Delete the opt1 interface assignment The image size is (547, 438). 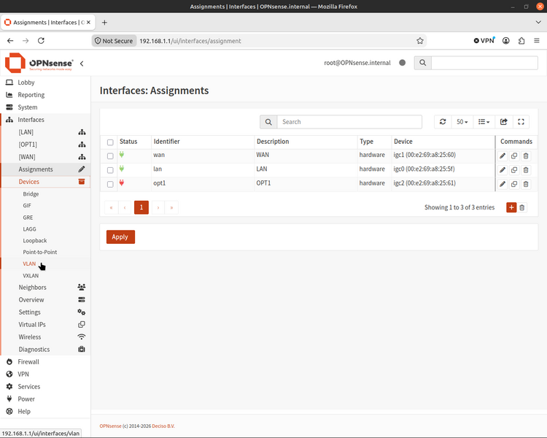[526, 184]
